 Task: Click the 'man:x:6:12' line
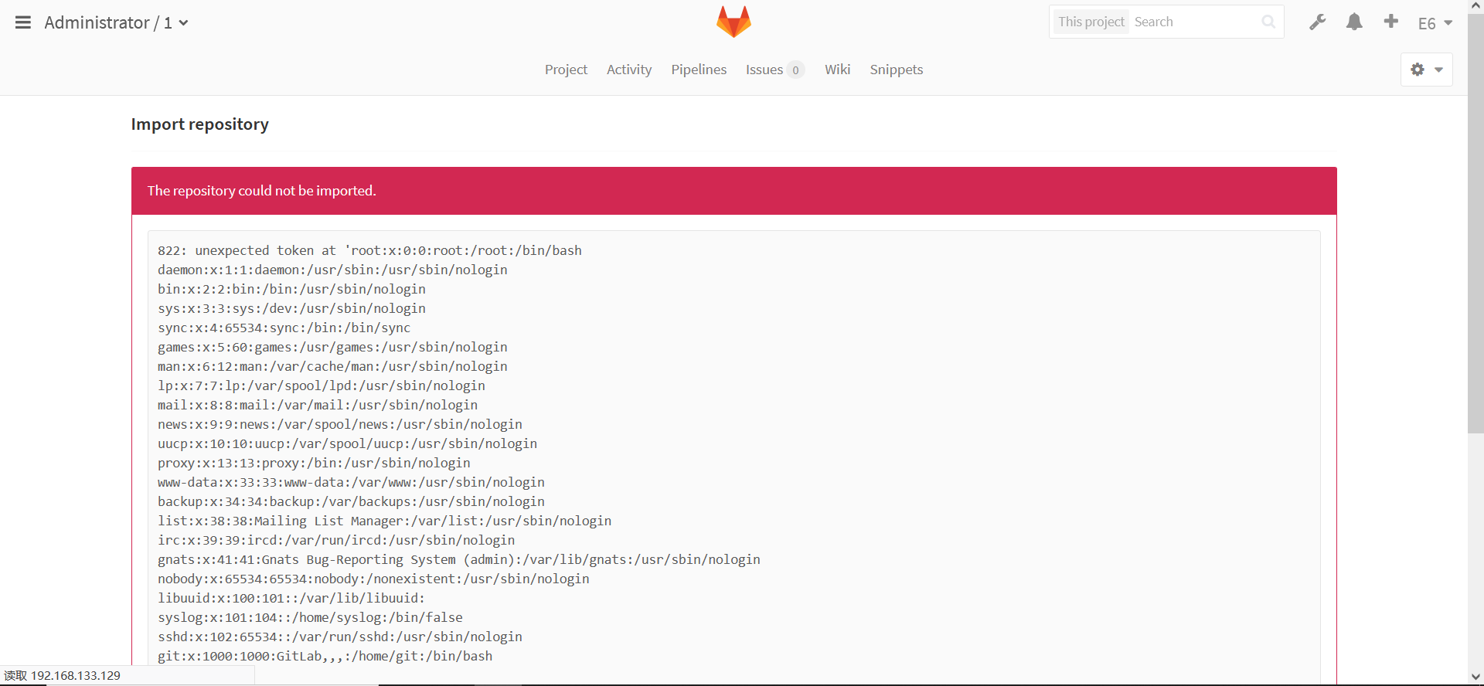[x=332, y=366]
